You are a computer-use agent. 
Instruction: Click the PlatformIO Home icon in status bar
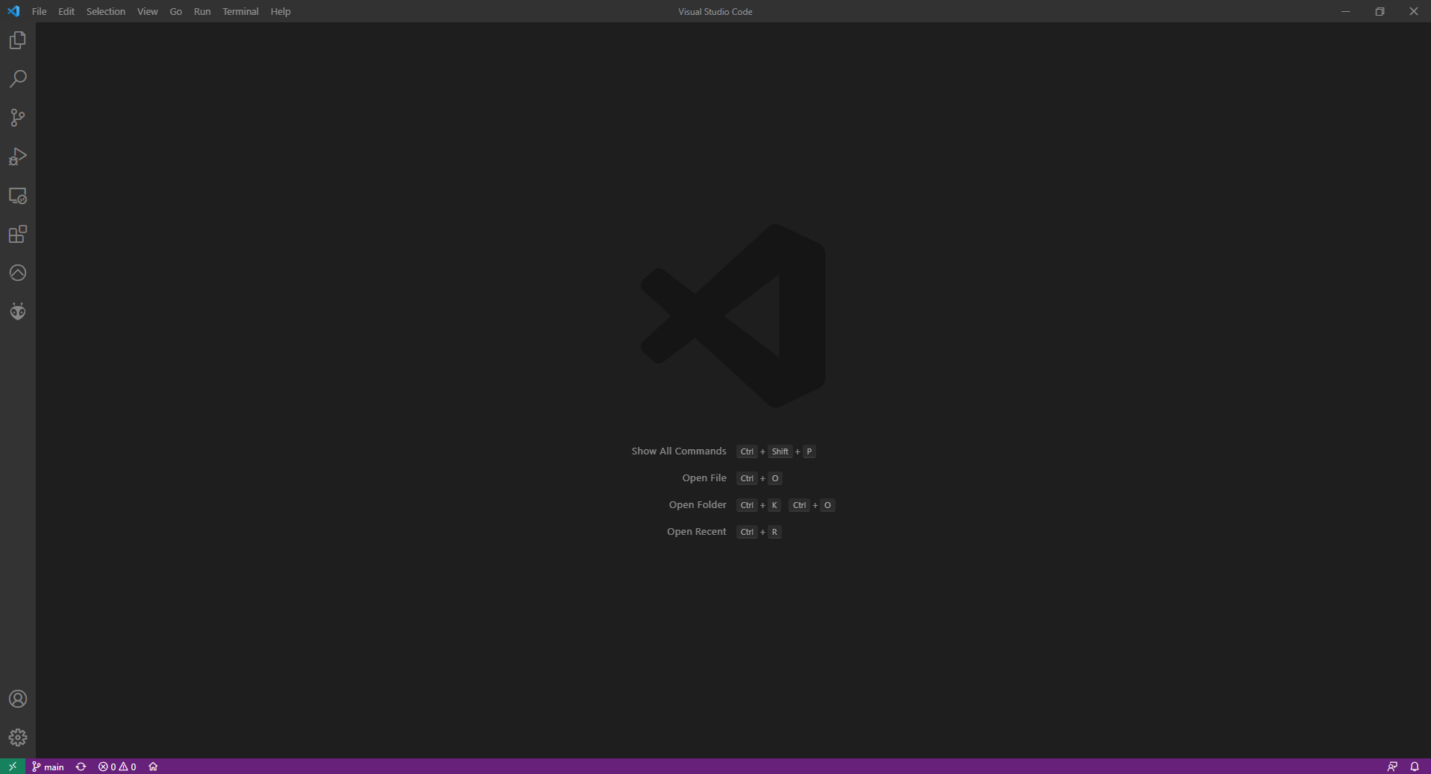[153, 767]
